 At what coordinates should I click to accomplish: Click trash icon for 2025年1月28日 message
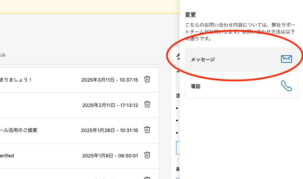[x=147, y=130]
